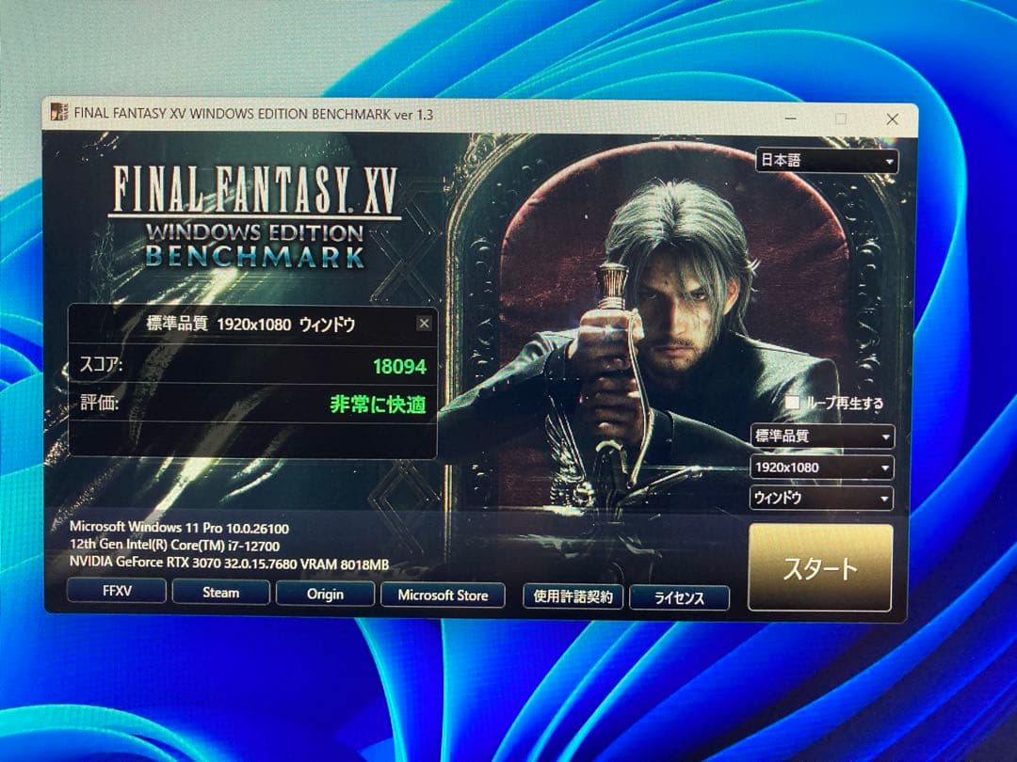Close the benchmark result panel
1017x762 pixels.
tap(424, 324)
